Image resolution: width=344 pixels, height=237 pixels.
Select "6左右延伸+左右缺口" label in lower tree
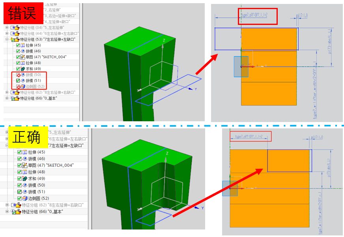(67, 139)
